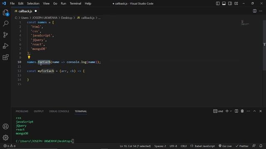Create a new terminal with plus icon

pos(227,111)
